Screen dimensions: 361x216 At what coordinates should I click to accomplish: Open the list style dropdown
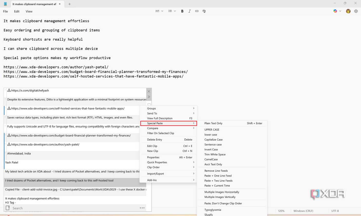172,11
